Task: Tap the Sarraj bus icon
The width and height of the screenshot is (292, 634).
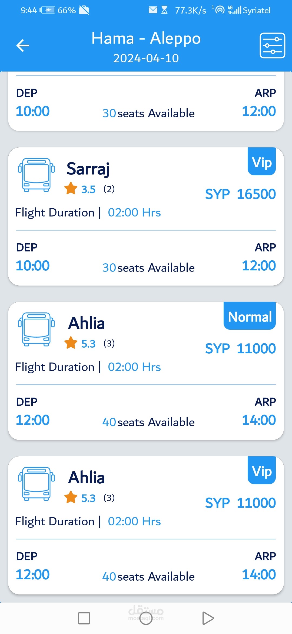Action: 36,175
